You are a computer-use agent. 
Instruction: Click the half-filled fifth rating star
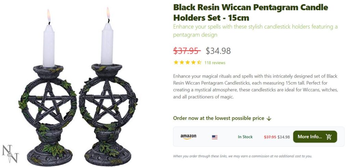point(199,62)
